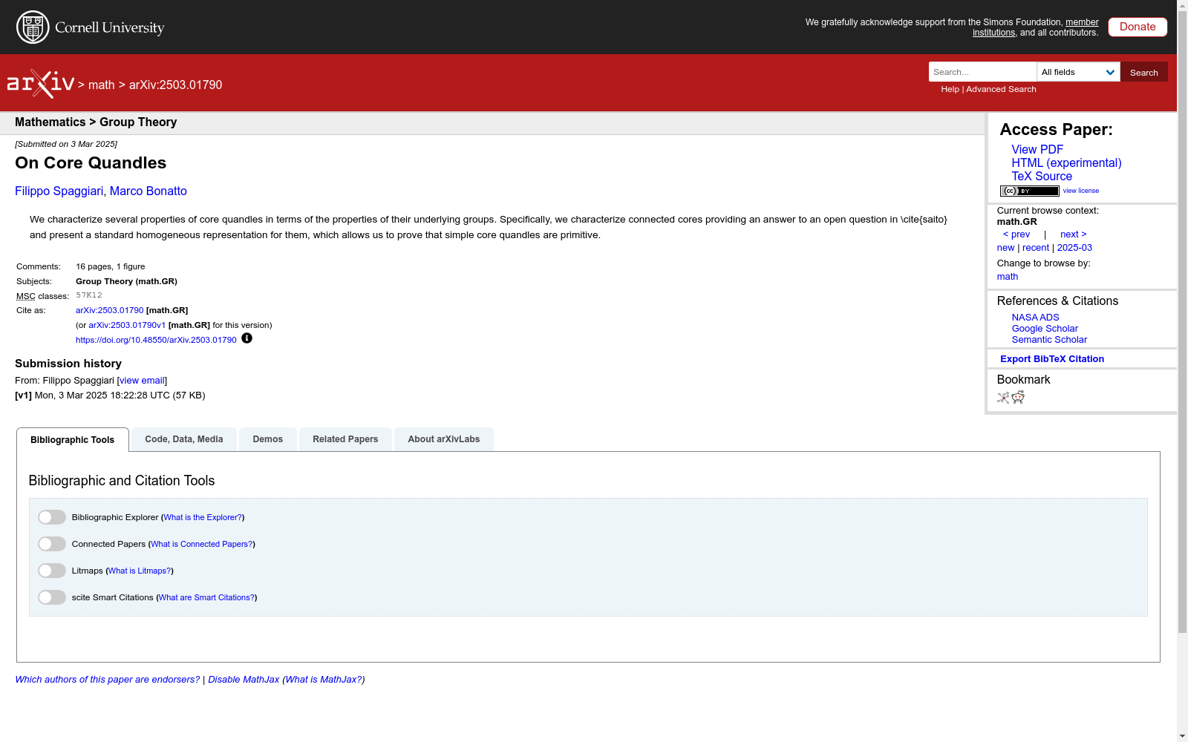
Task: Click math breadcrumb in header
Action: [102, 85]
